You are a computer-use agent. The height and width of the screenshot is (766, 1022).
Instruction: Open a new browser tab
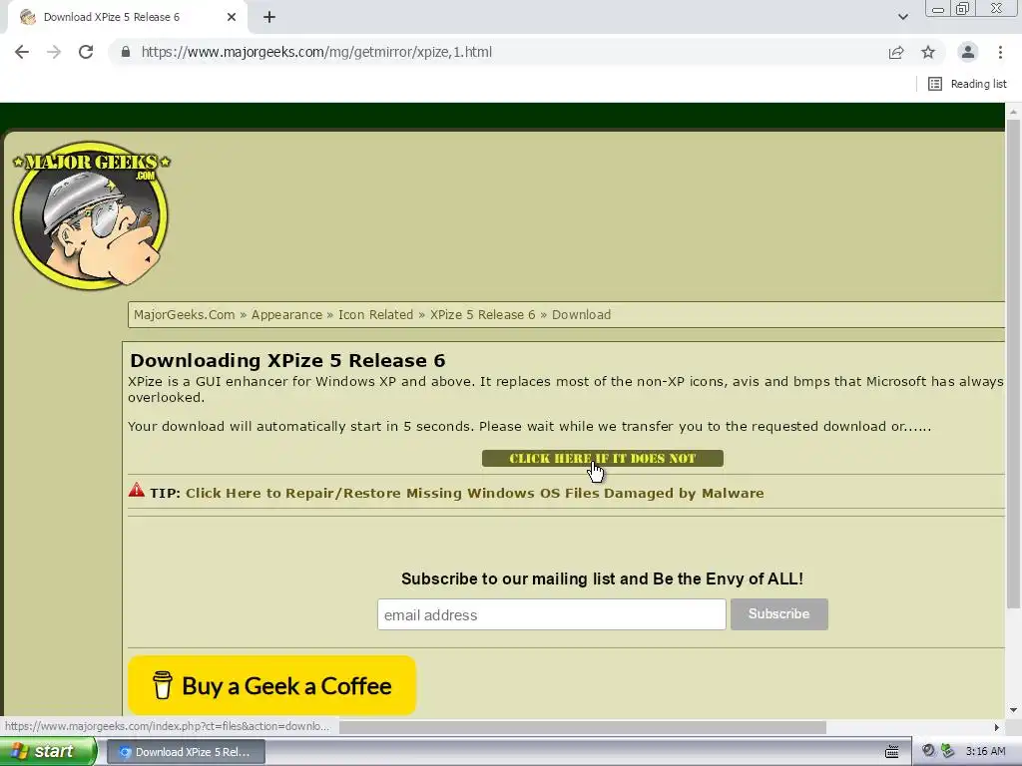point(269,17)
